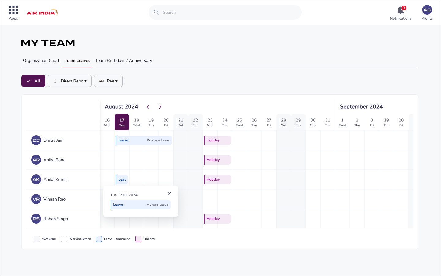Screen dimensions: 441x276
Task: Click the popup date Tue 17 Jul 2024
Action: coord(124,195)
